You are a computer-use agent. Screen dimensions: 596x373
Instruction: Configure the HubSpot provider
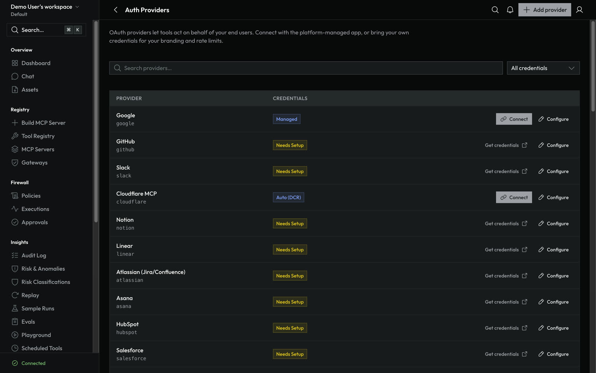click(x=554, y=328)
